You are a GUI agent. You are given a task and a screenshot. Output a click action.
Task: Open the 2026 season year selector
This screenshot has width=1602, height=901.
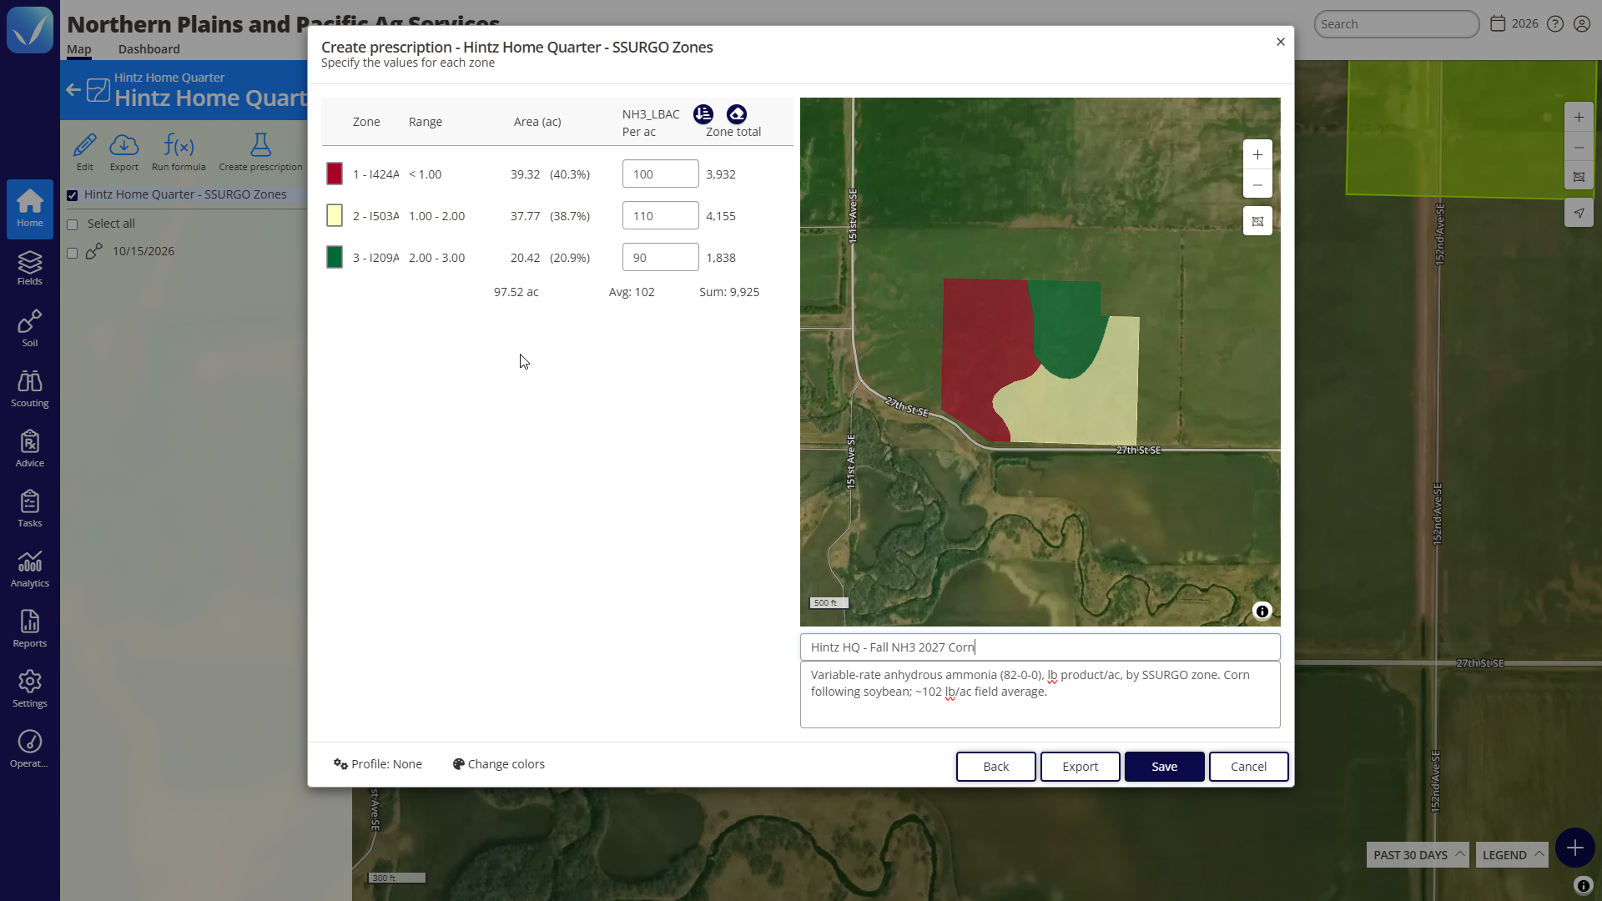[1514, 23]
